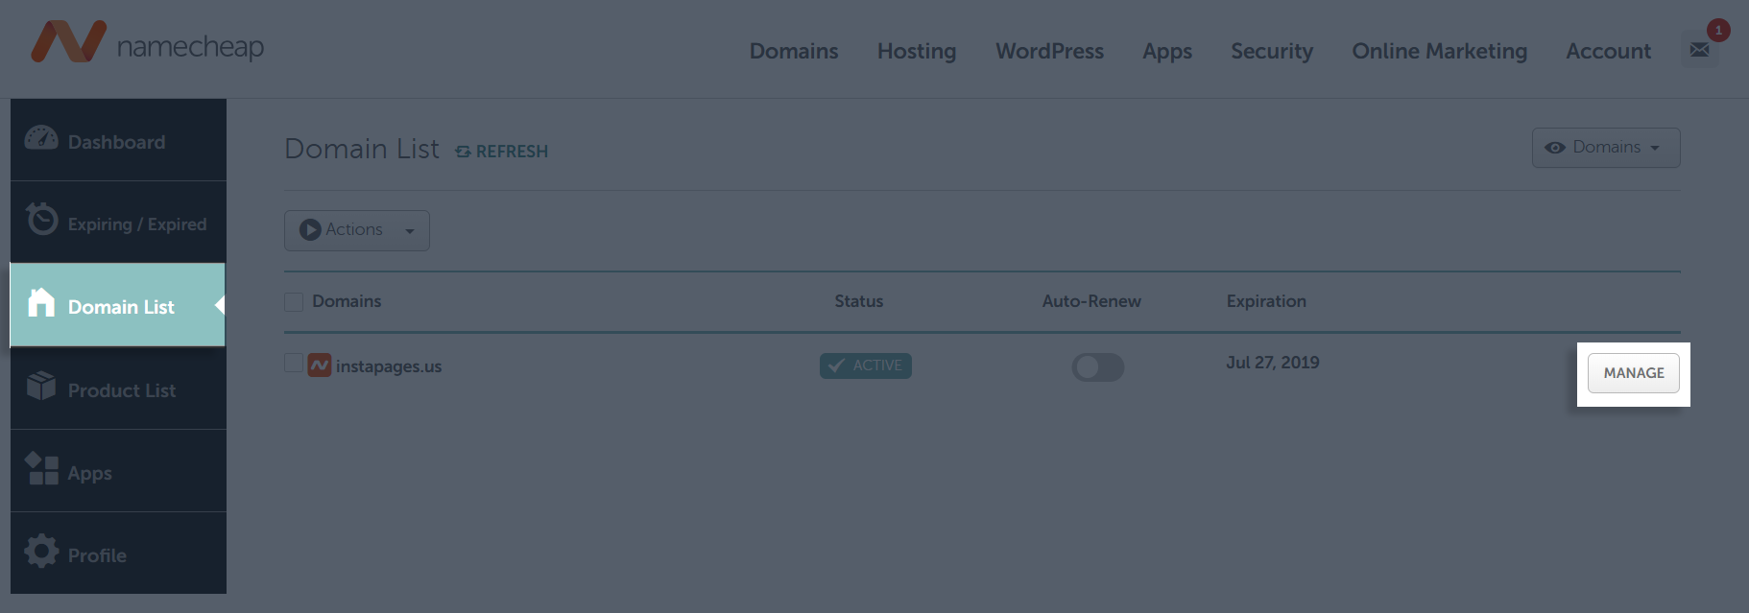Click the notification badge showing 1
Screen dimensions: 1749x613
pyautogui.click(x=1718, y=31)
